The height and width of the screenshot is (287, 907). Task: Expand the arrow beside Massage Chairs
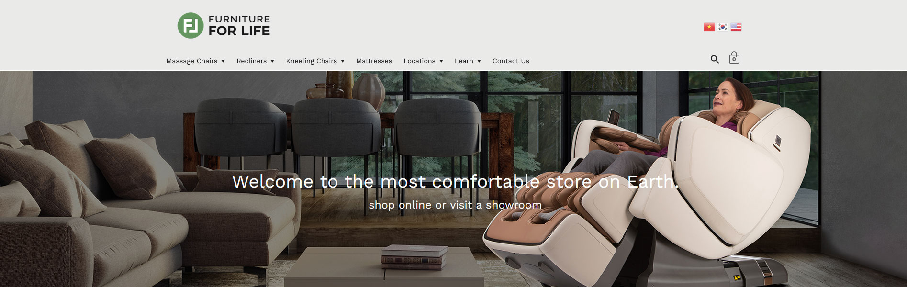[x=223, y=61]
